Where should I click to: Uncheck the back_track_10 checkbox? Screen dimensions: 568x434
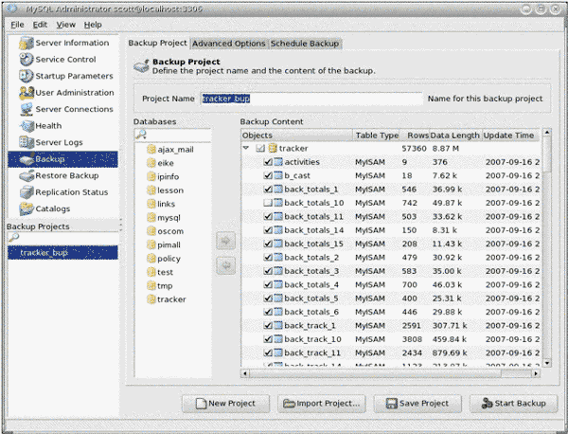(x=268, y=339)
